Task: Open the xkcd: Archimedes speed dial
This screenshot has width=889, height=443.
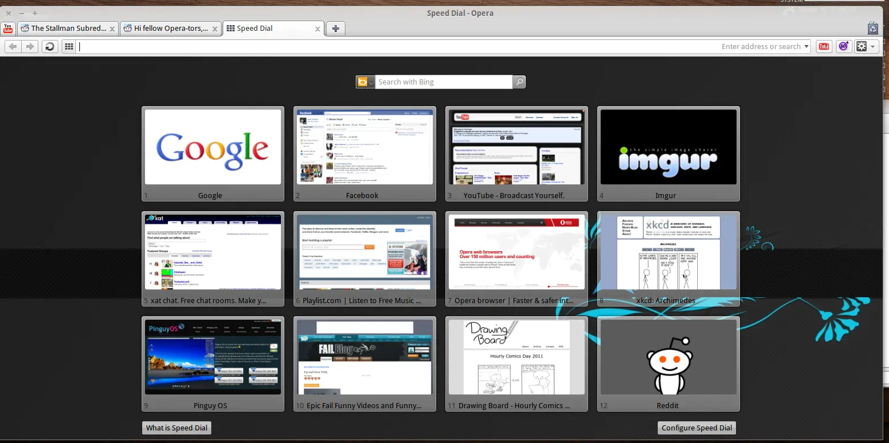Action: (x=669, y=259)
